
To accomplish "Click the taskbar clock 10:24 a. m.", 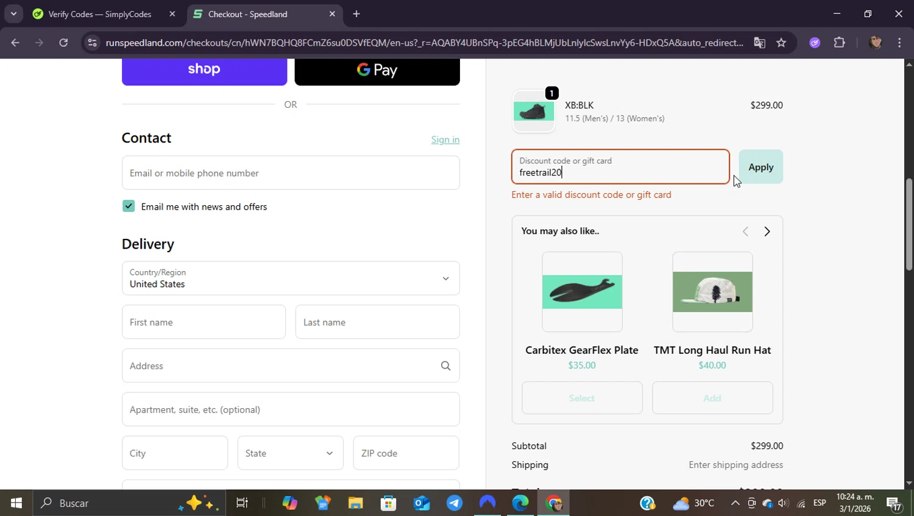I will tap(855, 503).
